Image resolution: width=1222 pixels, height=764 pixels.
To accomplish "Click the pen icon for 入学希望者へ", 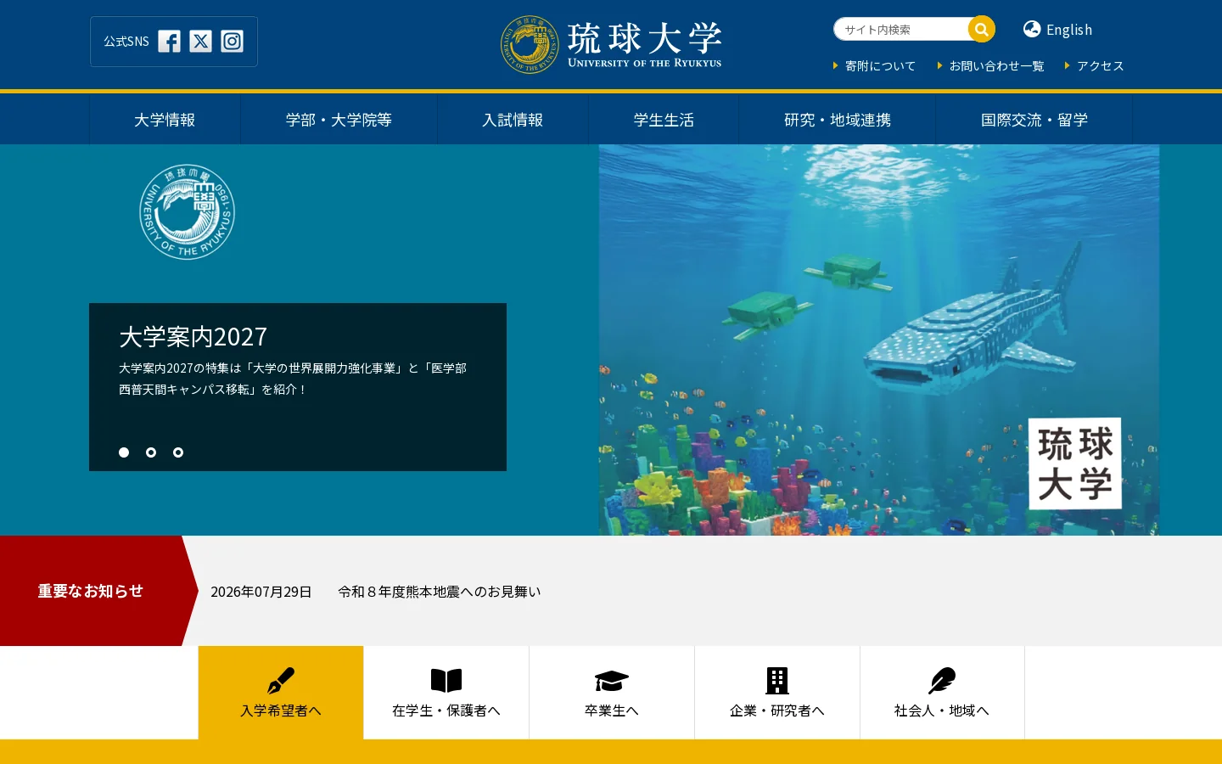I will click(281, 681).
